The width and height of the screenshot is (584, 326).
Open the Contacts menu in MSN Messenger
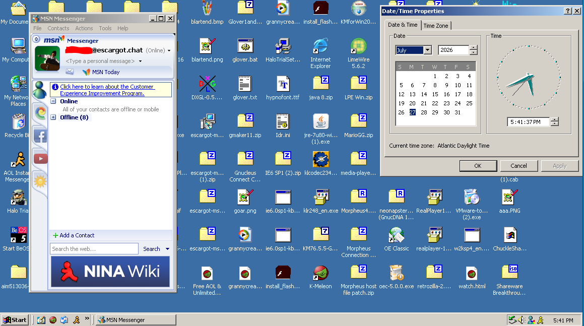point(58,28)
